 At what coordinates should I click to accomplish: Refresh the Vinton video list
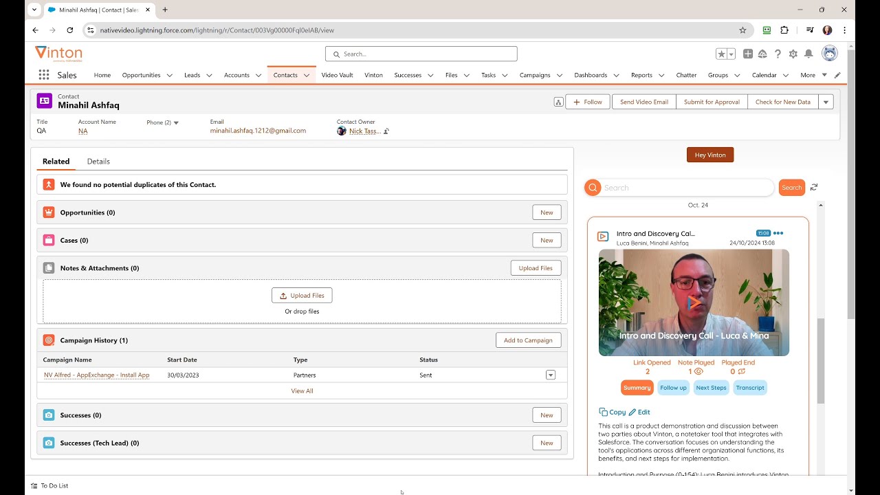(814, 187)
